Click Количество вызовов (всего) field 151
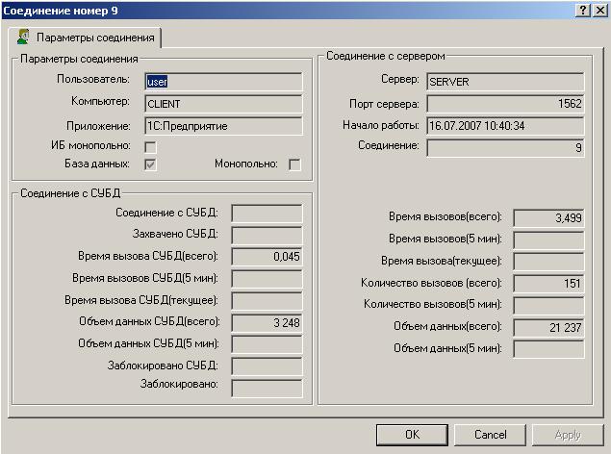The height and width of the screenshot is (454, 611). 548,283
